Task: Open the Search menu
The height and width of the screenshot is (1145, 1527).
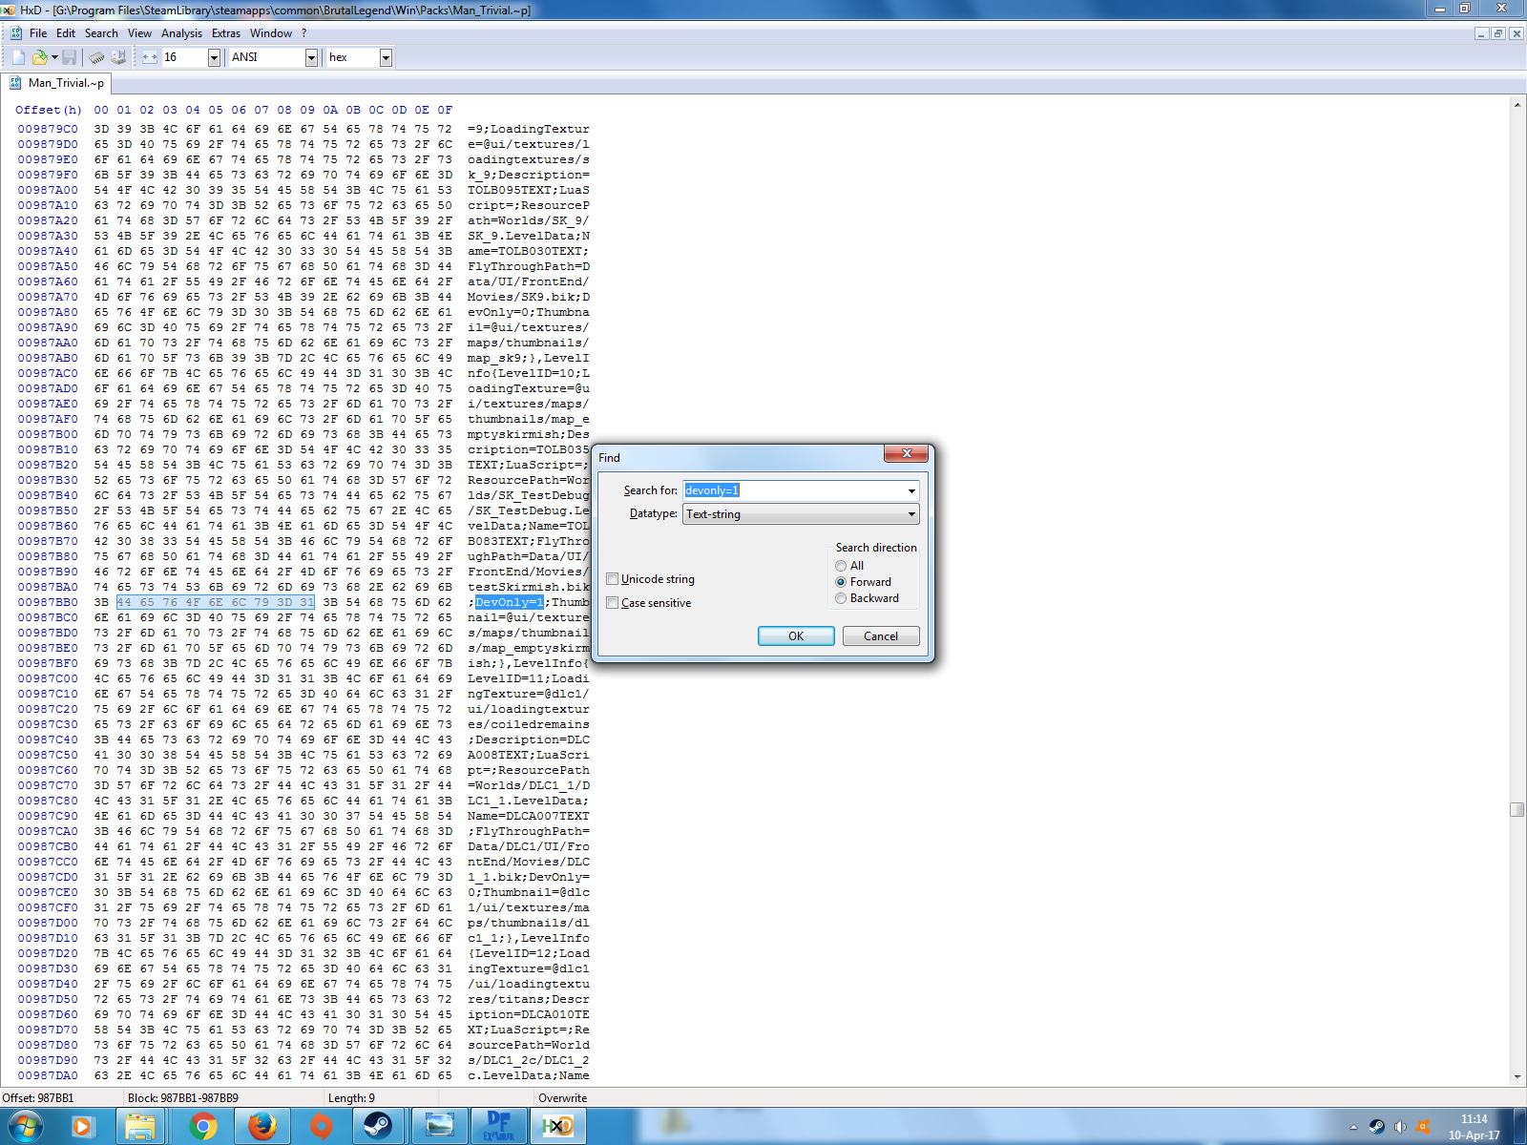Action: (x=101, y=33)
